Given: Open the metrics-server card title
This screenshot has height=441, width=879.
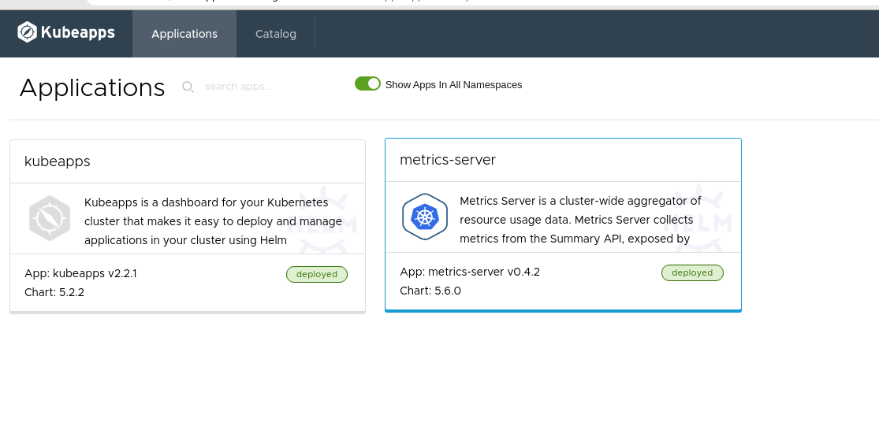Looking at the screenshot, I should click(448, 160).
